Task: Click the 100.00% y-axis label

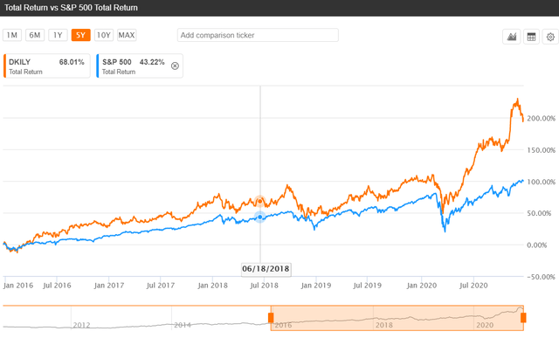Action: (x=542, y=182)
